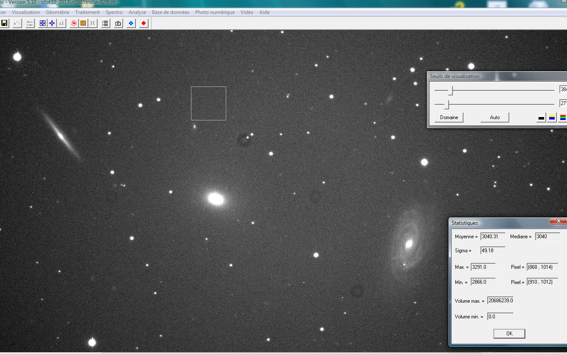Click the lower threshold slider handle
567x354 pixels.
(446, 104)
